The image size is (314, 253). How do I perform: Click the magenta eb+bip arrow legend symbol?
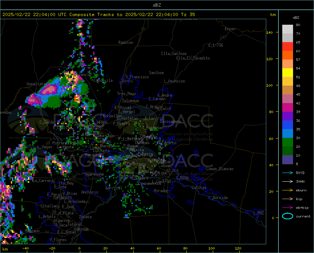tap(287, 208)
